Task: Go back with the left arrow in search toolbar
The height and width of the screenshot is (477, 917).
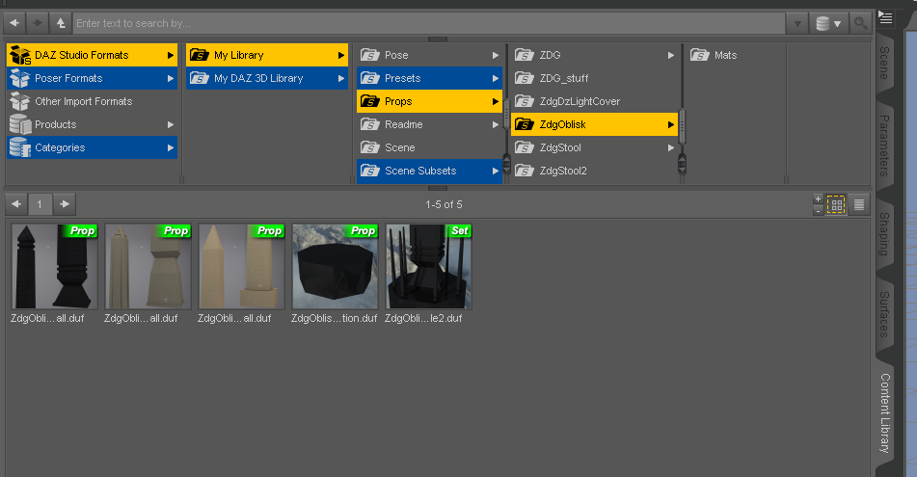Action: coord(14,23)
